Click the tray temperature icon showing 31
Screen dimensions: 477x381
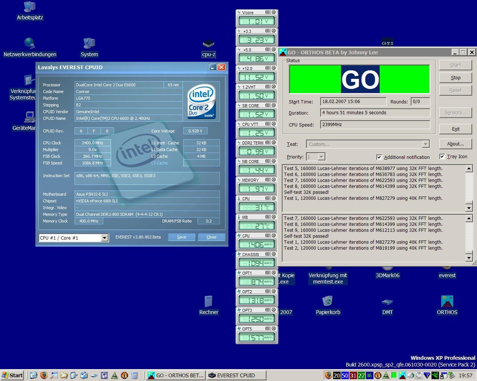click(353, 375)
